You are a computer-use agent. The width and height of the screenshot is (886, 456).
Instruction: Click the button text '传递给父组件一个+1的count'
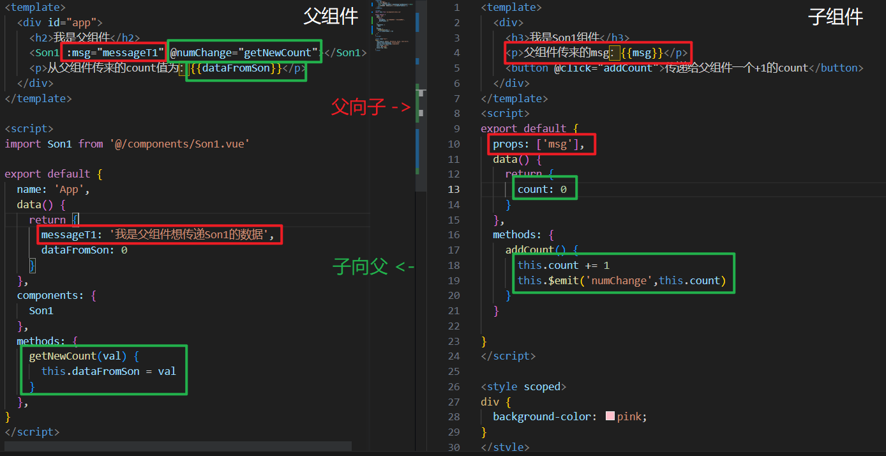(737, 68)
